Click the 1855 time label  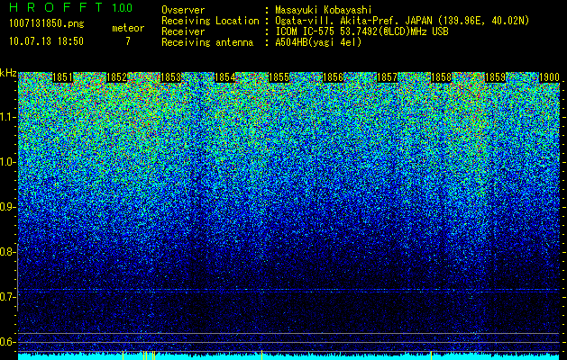click(x=279, y=77)
